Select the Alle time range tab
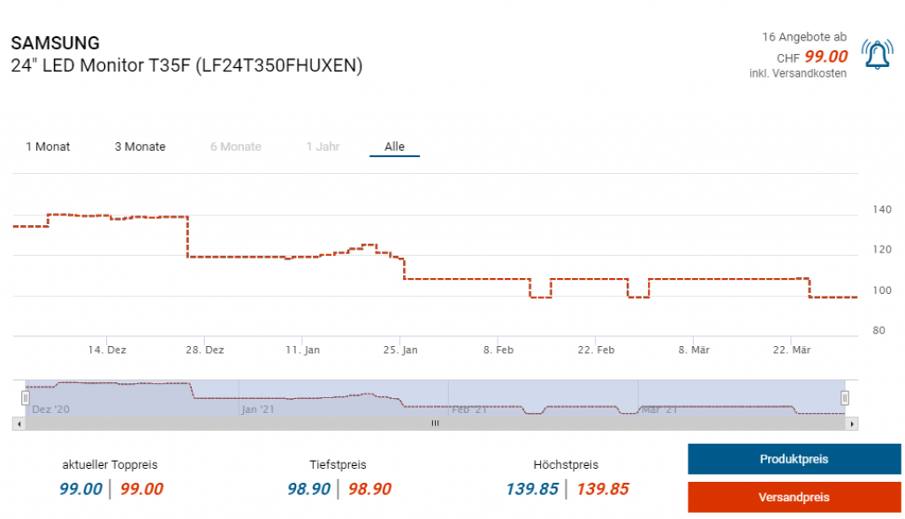 [394, 147]
